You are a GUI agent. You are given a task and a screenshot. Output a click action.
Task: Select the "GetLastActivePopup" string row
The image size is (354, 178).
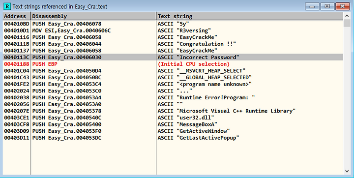tap(173, 138)
